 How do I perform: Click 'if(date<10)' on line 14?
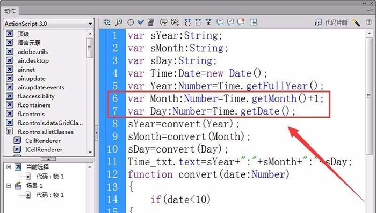click(180, 200)
